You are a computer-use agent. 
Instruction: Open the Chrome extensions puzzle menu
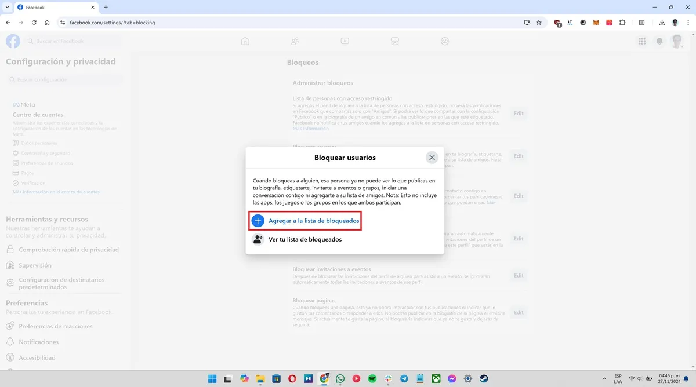(x=622, y=23)
